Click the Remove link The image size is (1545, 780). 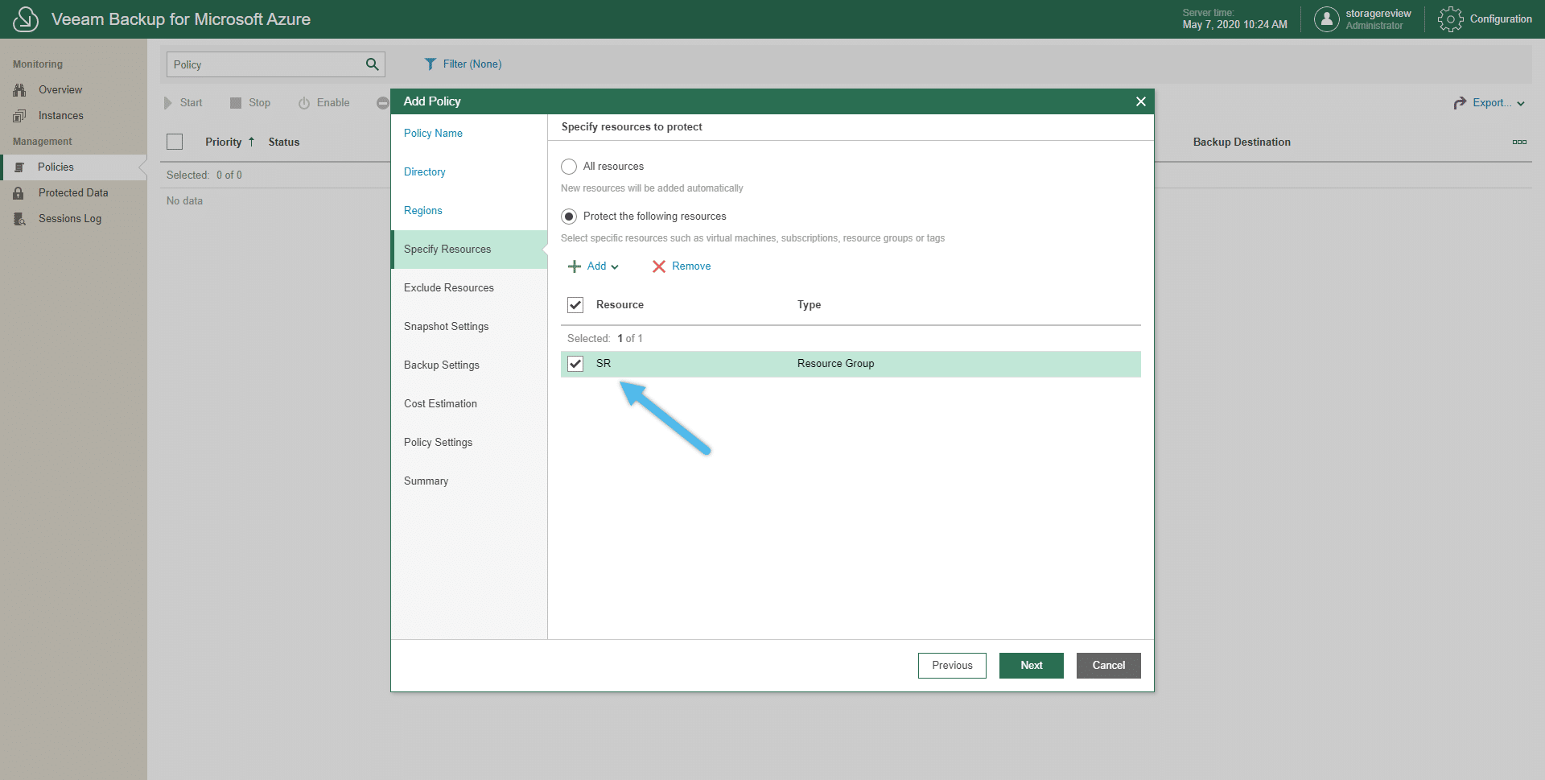coord(691,266)
